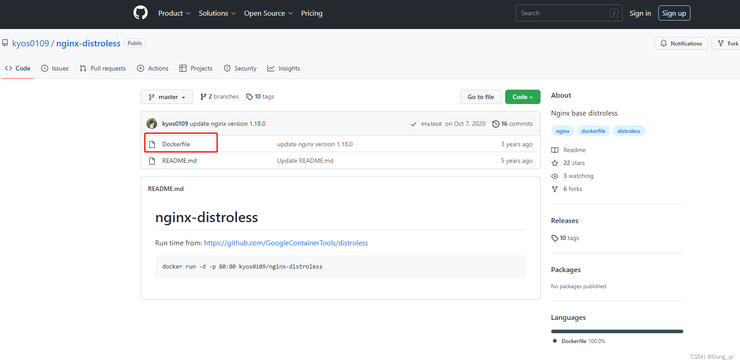This screenshot has width=740, height=364.
Task: Open the Releases heading link
Action: pyautogui.click(x=565, y=220)
